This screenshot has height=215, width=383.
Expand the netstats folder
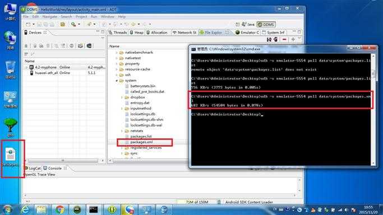pos(122,131)
